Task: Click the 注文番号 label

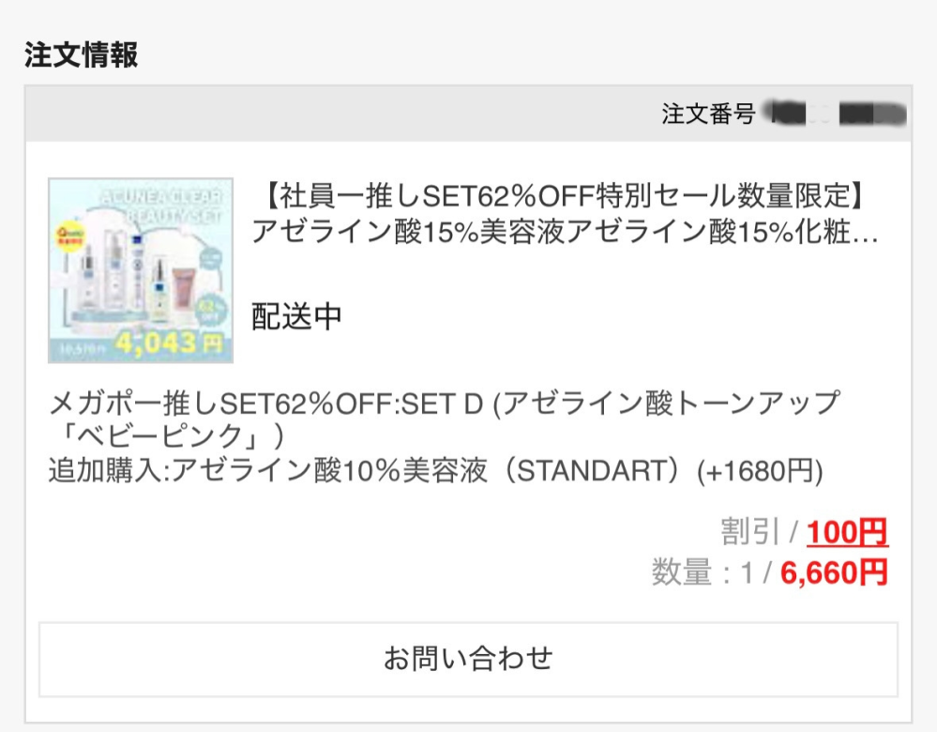Action: [x=709, y=114]
